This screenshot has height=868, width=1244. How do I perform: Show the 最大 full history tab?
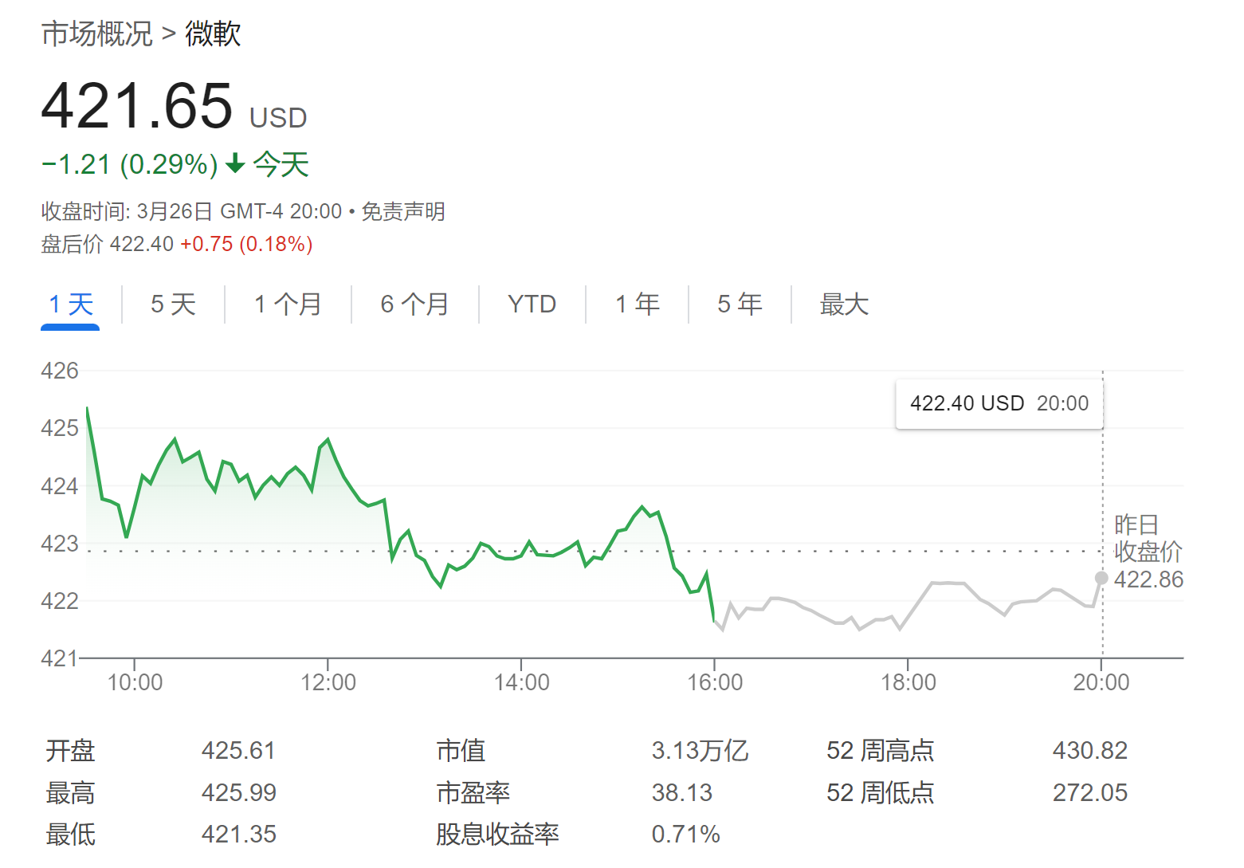point(844,304)
